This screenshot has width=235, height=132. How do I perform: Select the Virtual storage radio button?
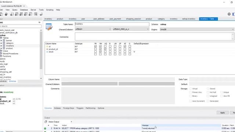(x=191, y=89)
